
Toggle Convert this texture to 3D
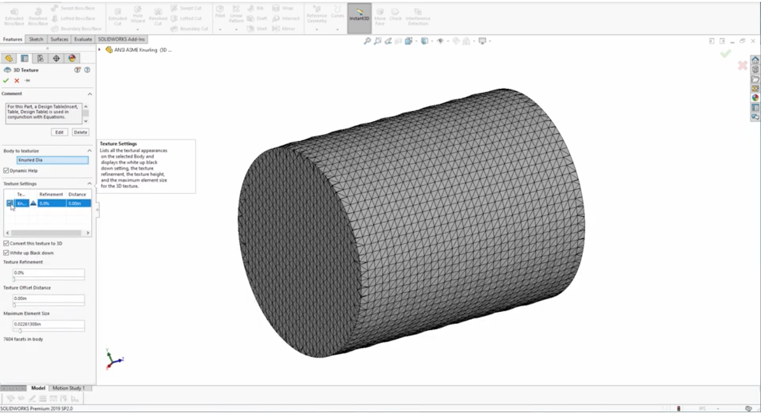[6, 243]
